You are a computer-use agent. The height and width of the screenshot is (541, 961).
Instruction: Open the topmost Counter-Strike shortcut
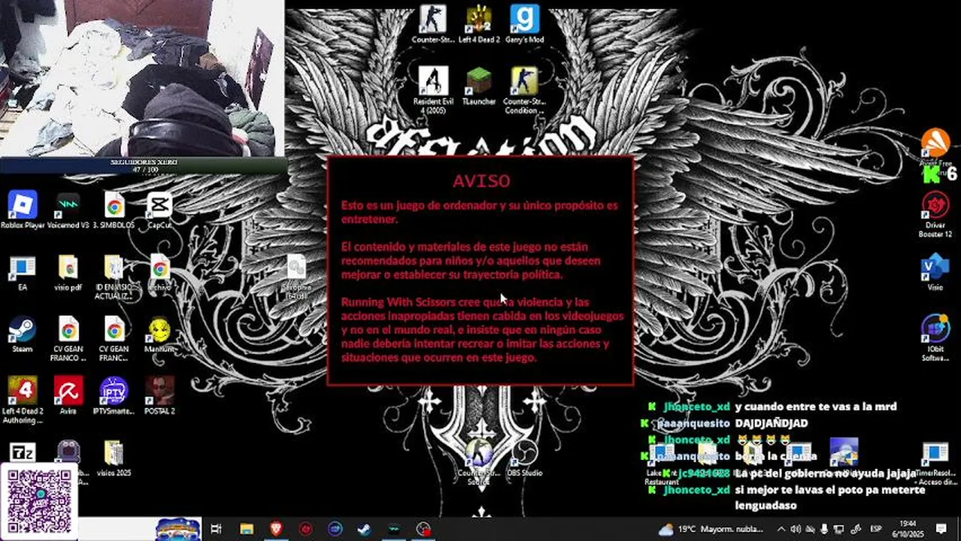point(433,23)
